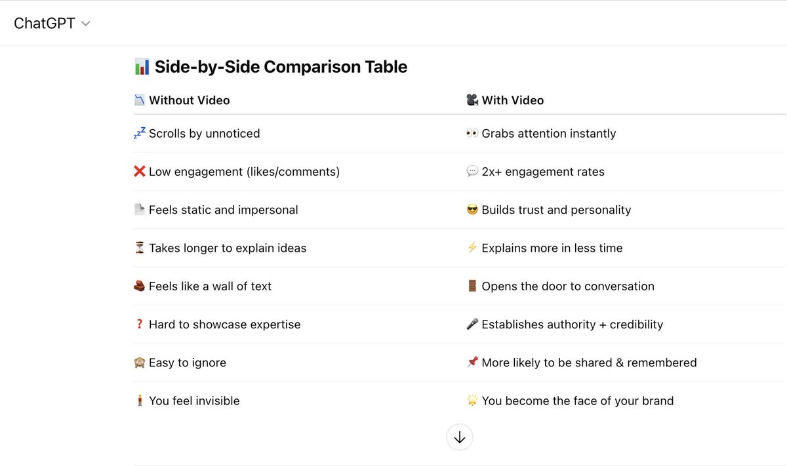Click 'You become the face of your brand'
Viewport: 787px width, 466px height.
click(577, 400)
